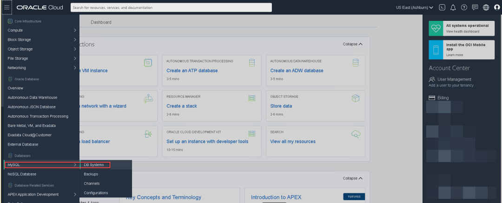Open User Management link
This screenshot has height=203, width=502.
(x=454, y=79)
